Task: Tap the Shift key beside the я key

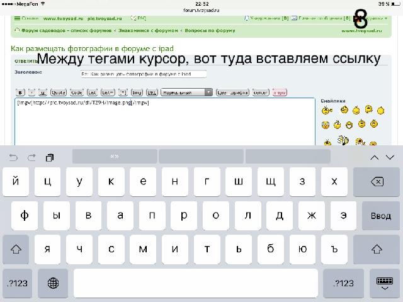Action: tap(16, 249)
